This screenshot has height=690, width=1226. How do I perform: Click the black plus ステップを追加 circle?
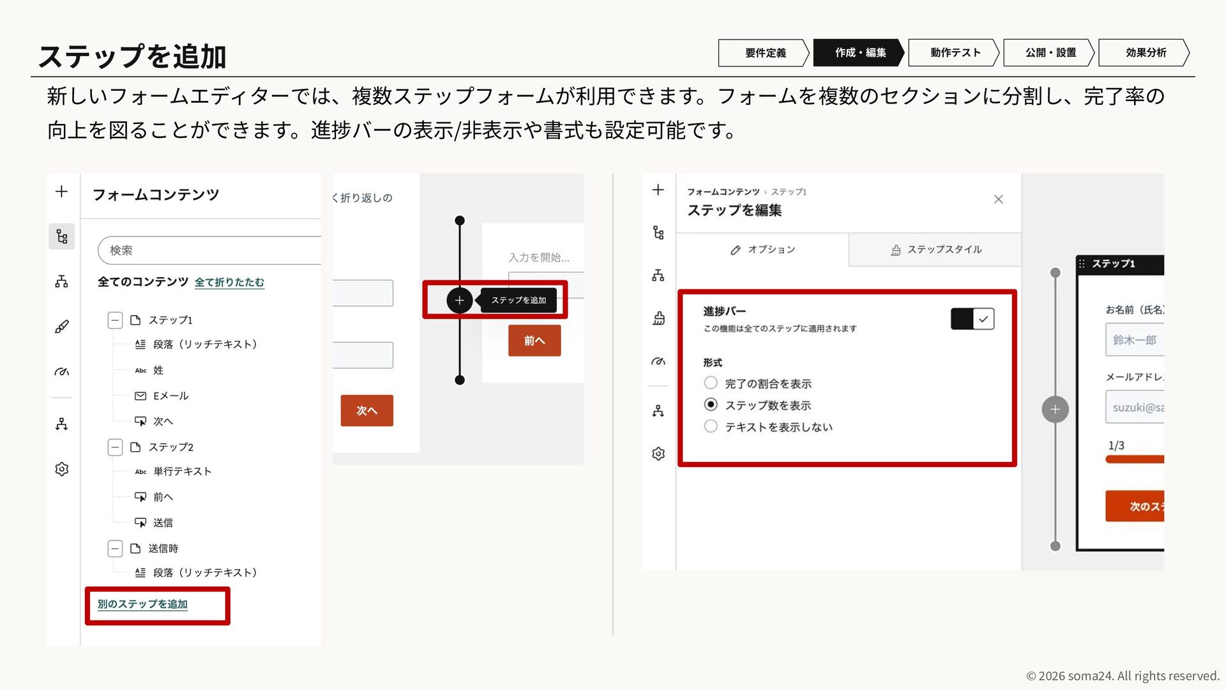point(459,300)
